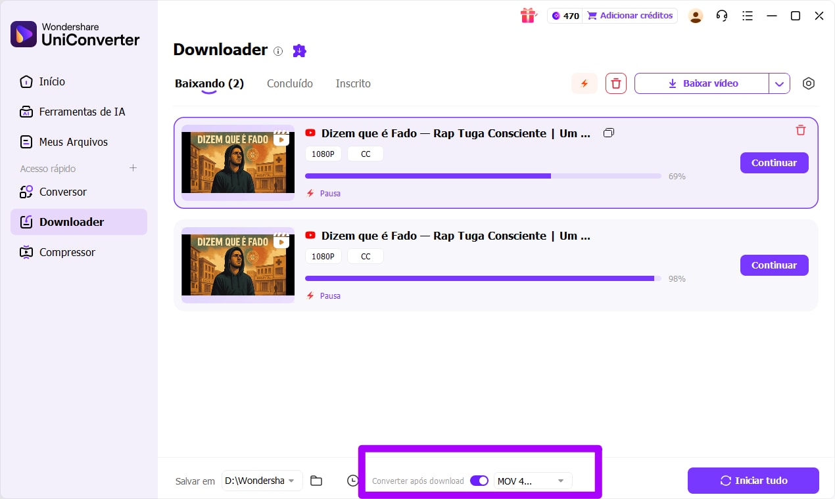
Task: Open the task list icon
Action: click(x=748, y=15)
